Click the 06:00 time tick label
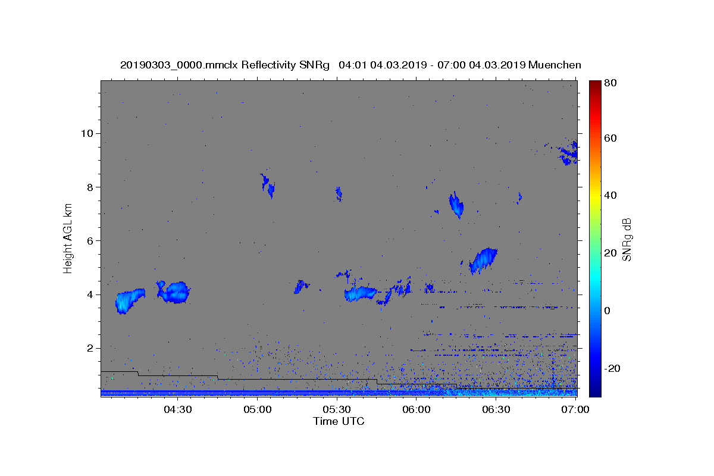 [x=416, y=409]
